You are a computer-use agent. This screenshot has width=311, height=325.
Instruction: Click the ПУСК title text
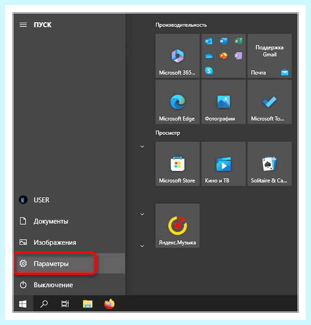pos(43,25)
